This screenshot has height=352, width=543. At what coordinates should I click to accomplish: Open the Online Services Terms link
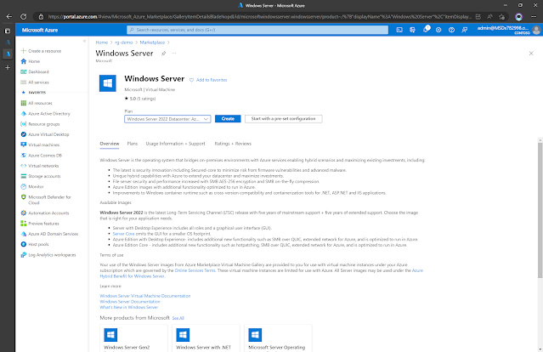click(x=195, y=270)
